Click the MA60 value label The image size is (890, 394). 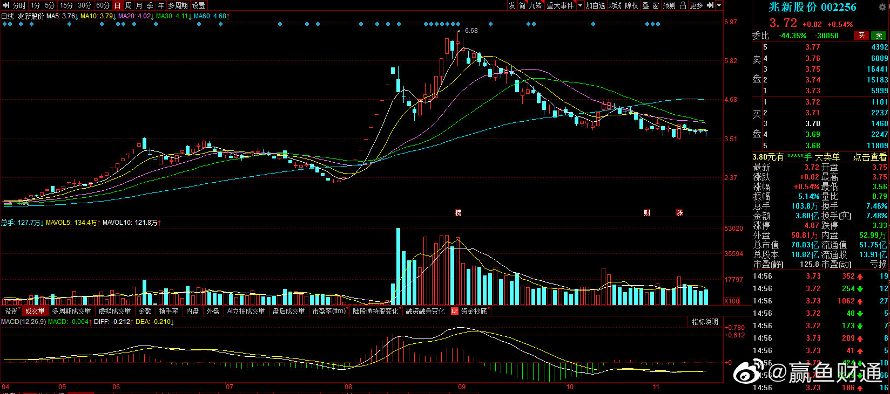pos(212,16)
